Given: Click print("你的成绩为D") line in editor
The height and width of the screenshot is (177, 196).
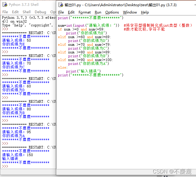Looking at the screenshot, I should pos(89,41).
